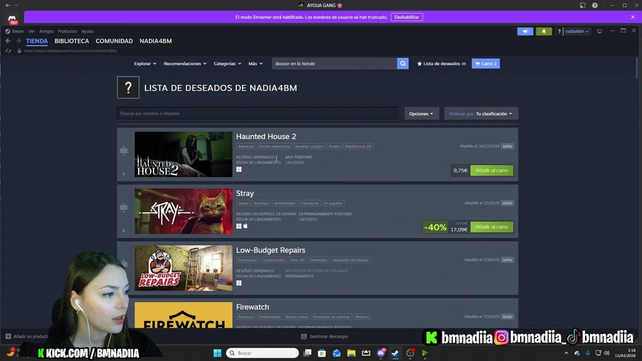Open the Ver menu
The height and width of the screenshot is (361, 642).
(x=32, y=31)
